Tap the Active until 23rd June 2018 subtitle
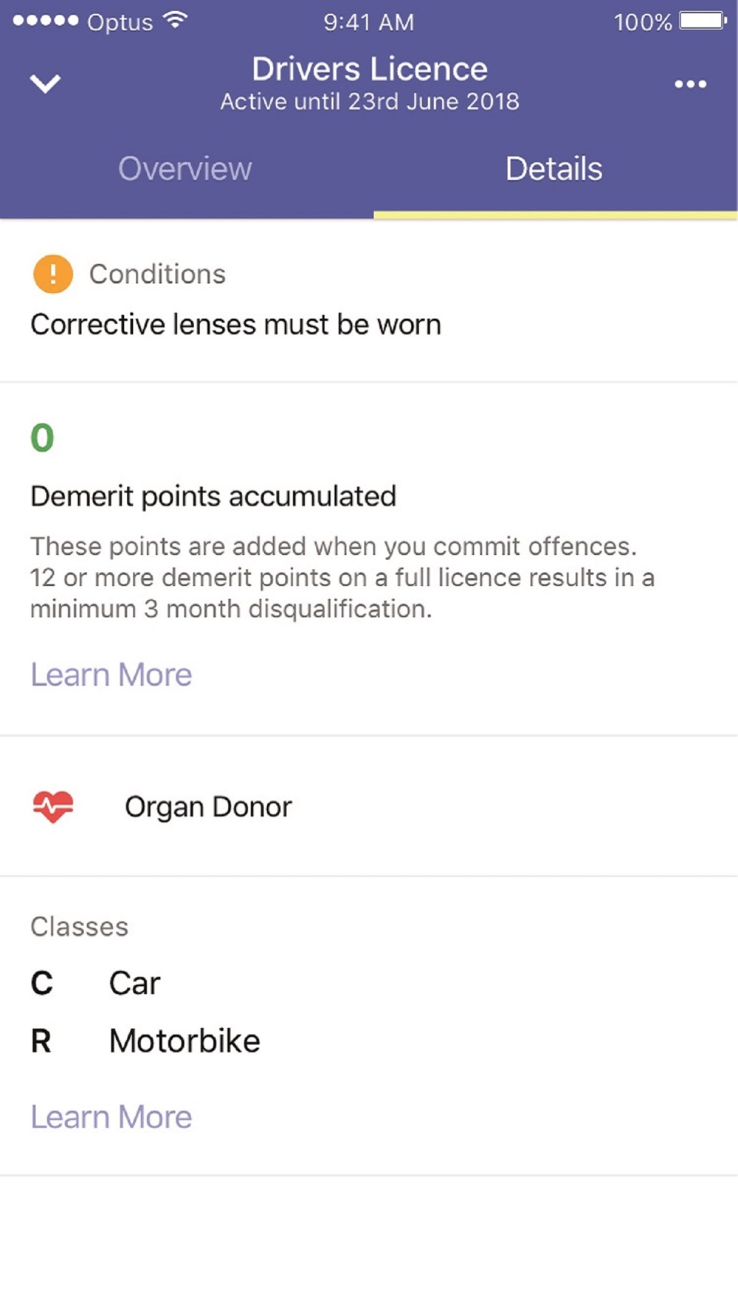Image resolution: width=738 pixels, height=1312 pixels. (x=370, y=102)
